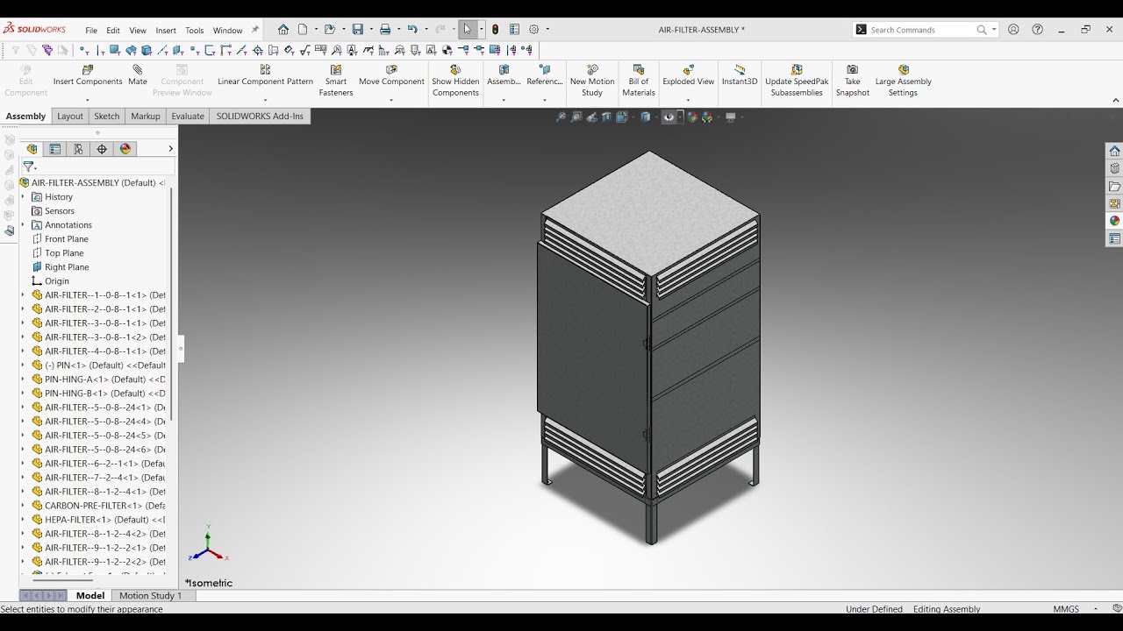
Task: Click the Exploded View icon
Action: [x=689, y=69]
